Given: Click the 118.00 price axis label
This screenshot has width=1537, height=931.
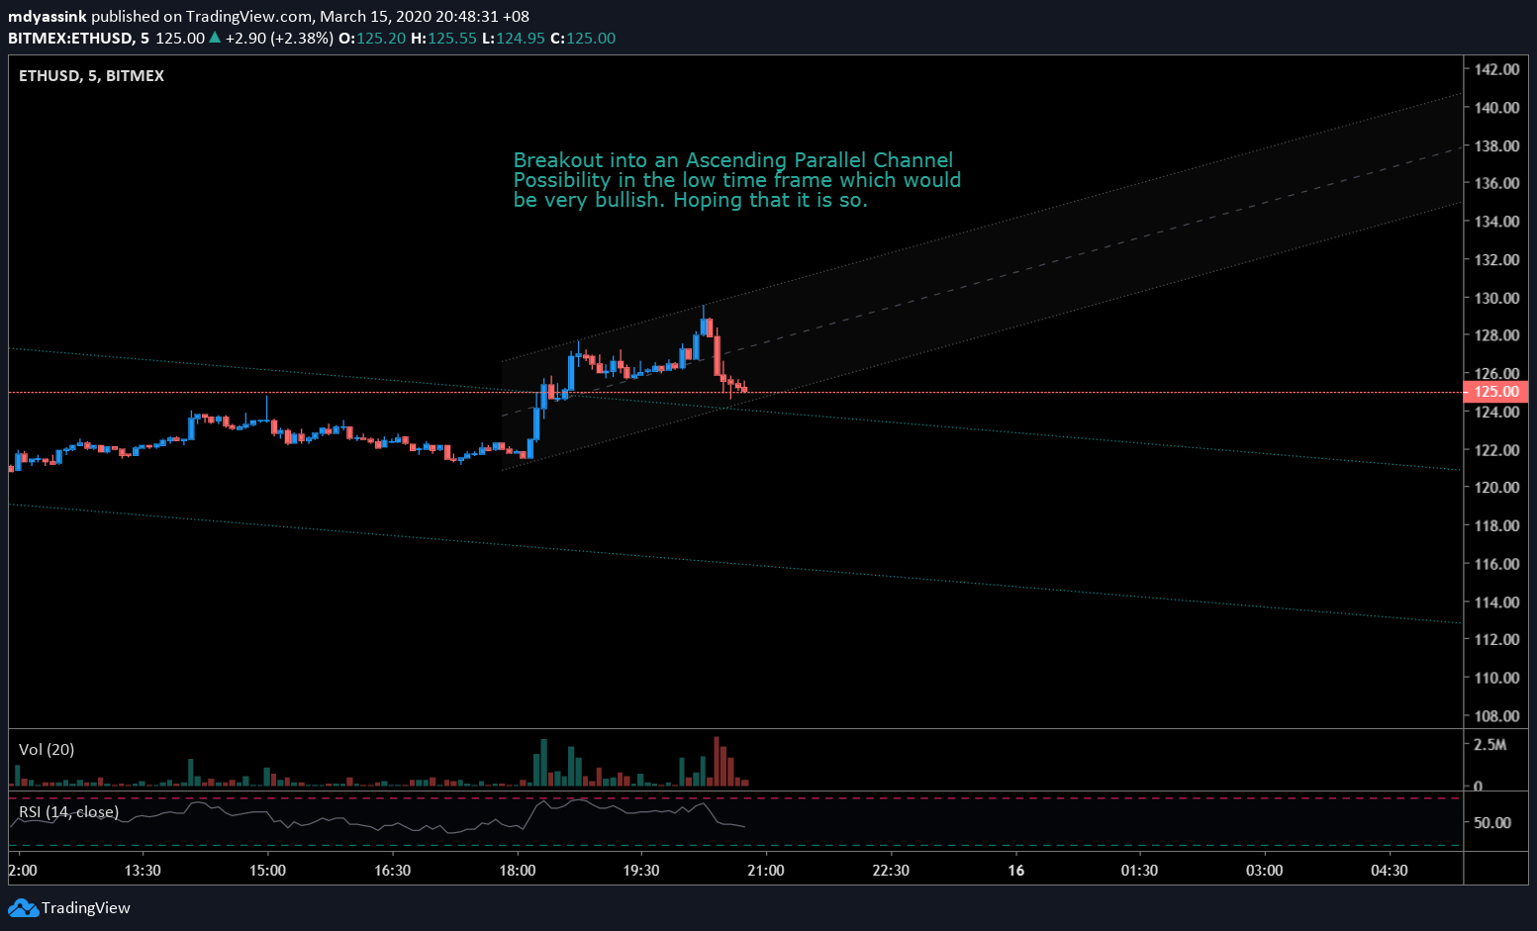Looking at the screenshot, I should pyautogui.click(x=1496, y=525).
